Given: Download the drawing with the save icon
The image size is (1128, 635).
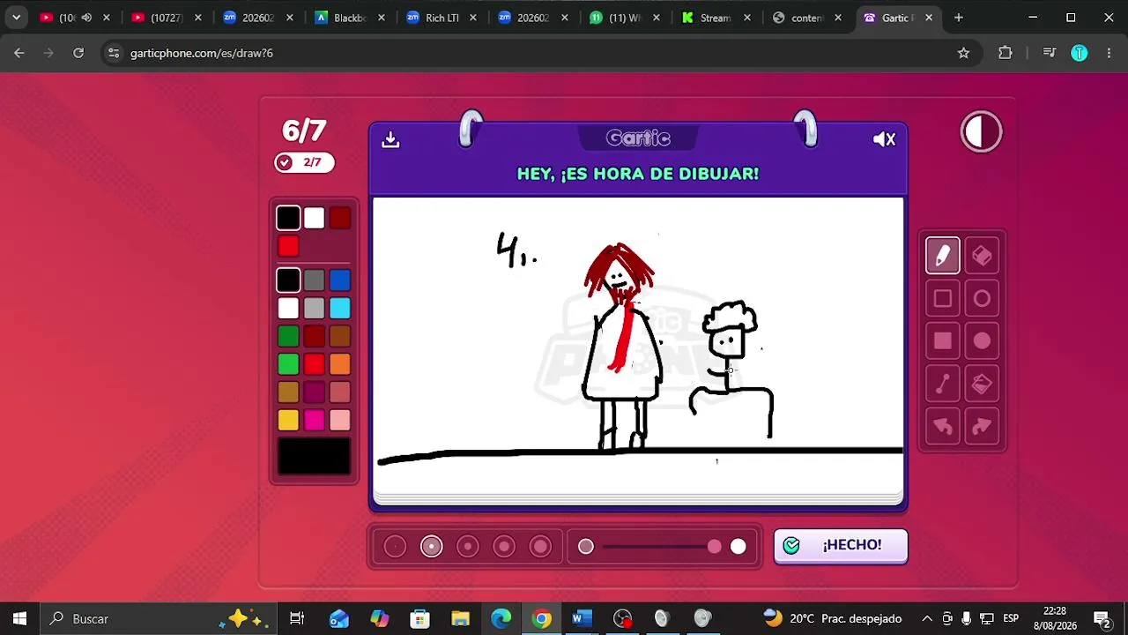Looking at the screenshot, I should tap(390, 139).
